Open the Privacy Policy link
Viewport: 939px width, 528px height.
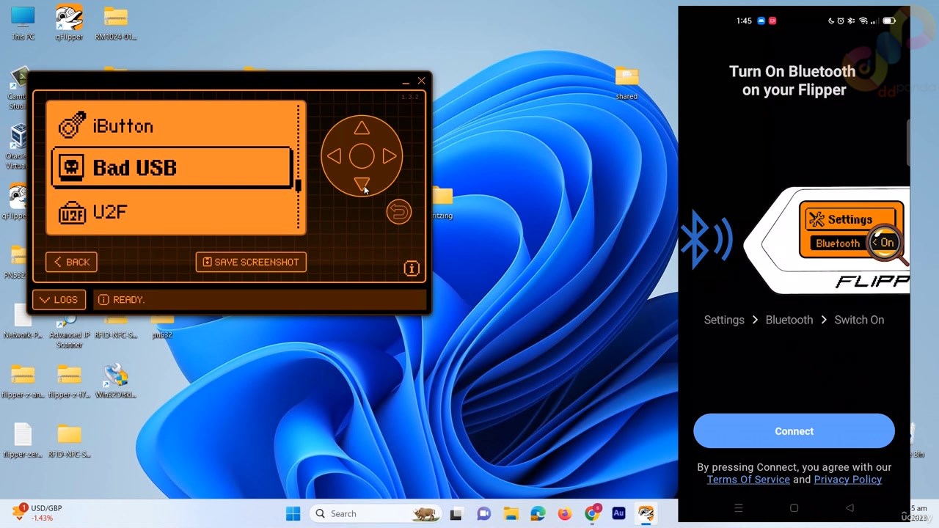[847, 480]
